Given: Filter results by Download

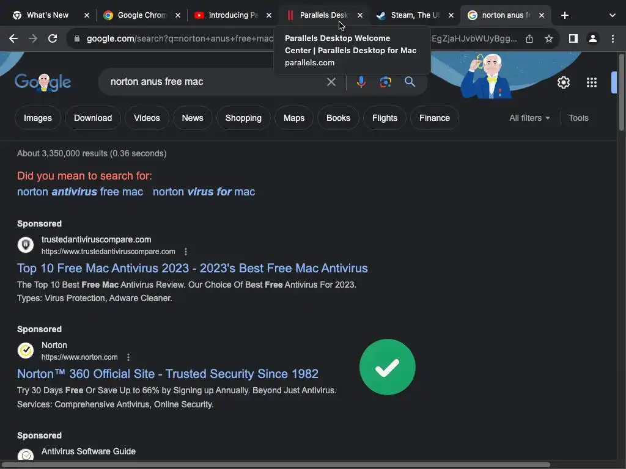Looking at the screenshot, I should pyautogui.click(x=93, y=118).
